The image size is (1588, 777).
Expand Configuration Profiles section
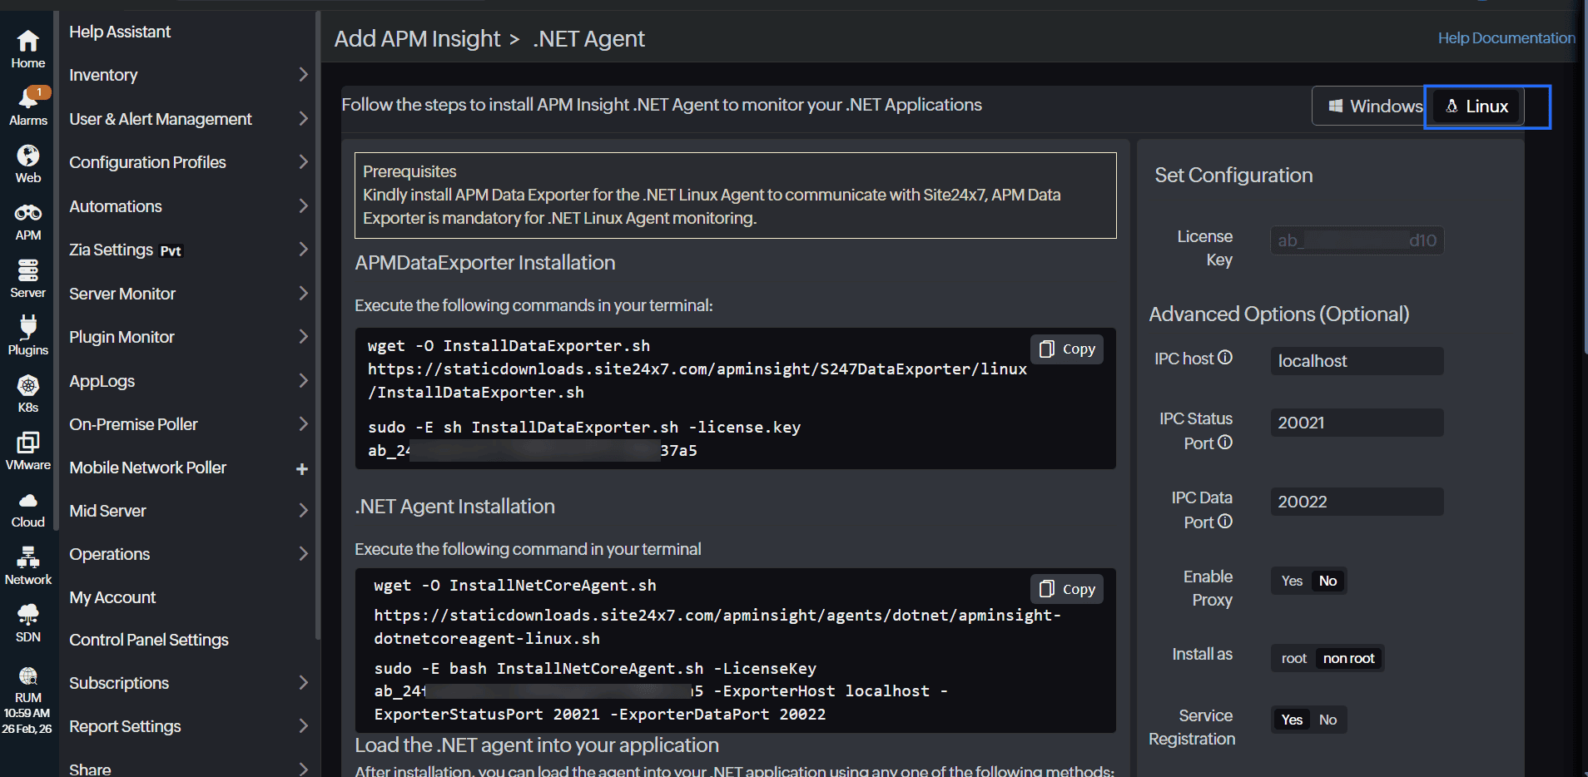point(187,162)
